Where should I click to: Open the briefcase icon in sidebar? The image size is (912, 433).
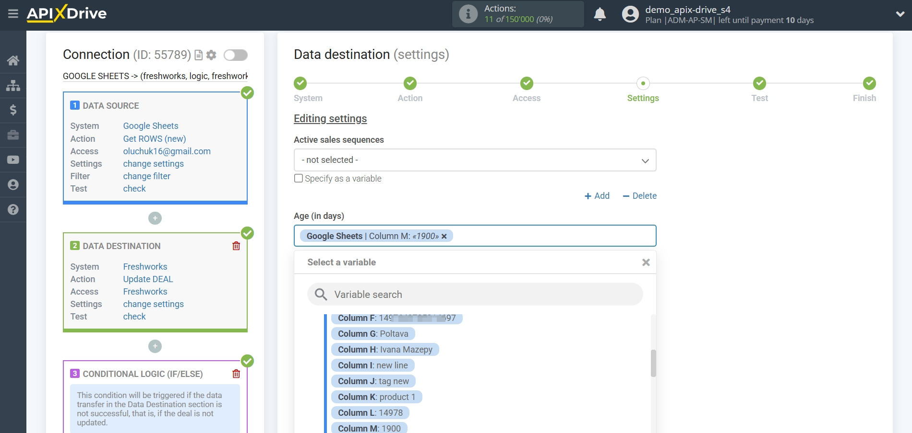click(x=13, y=135)
